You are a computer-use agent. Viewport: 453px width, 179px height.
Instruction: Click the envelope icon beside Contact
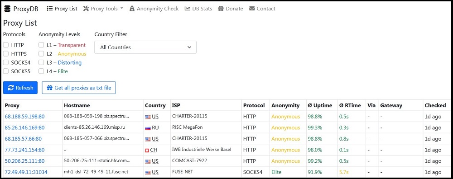pyautogui.click(x=252, y=9)
